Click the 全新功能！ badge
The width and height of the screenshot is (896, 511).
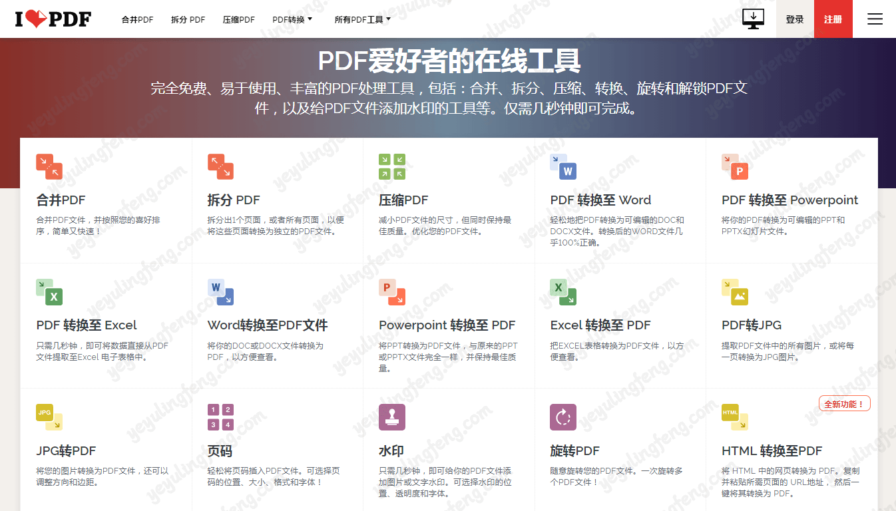point(845,404)
